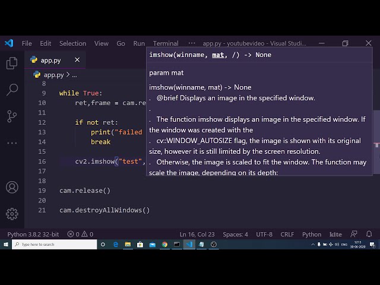The width and height of the screenshot is (380, 285).
Task: Open the Terminal menu
Action: point(166,43)
